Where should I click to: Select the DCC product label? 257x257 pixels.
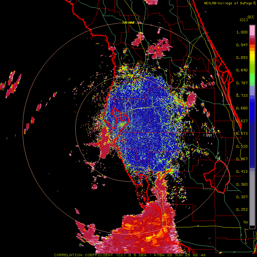pos(251,17)
